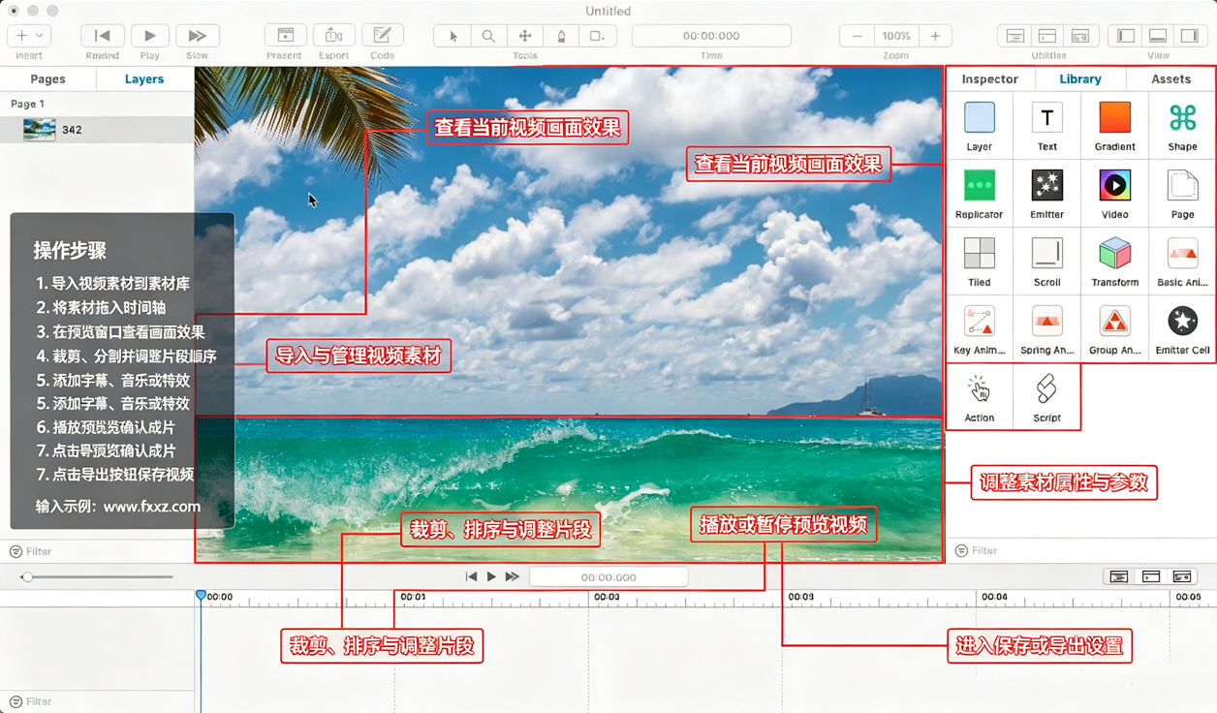Viewport: 1217px width, 713px height.
Task: Select the Basic Animation library item
Action: pos(1182,262)
